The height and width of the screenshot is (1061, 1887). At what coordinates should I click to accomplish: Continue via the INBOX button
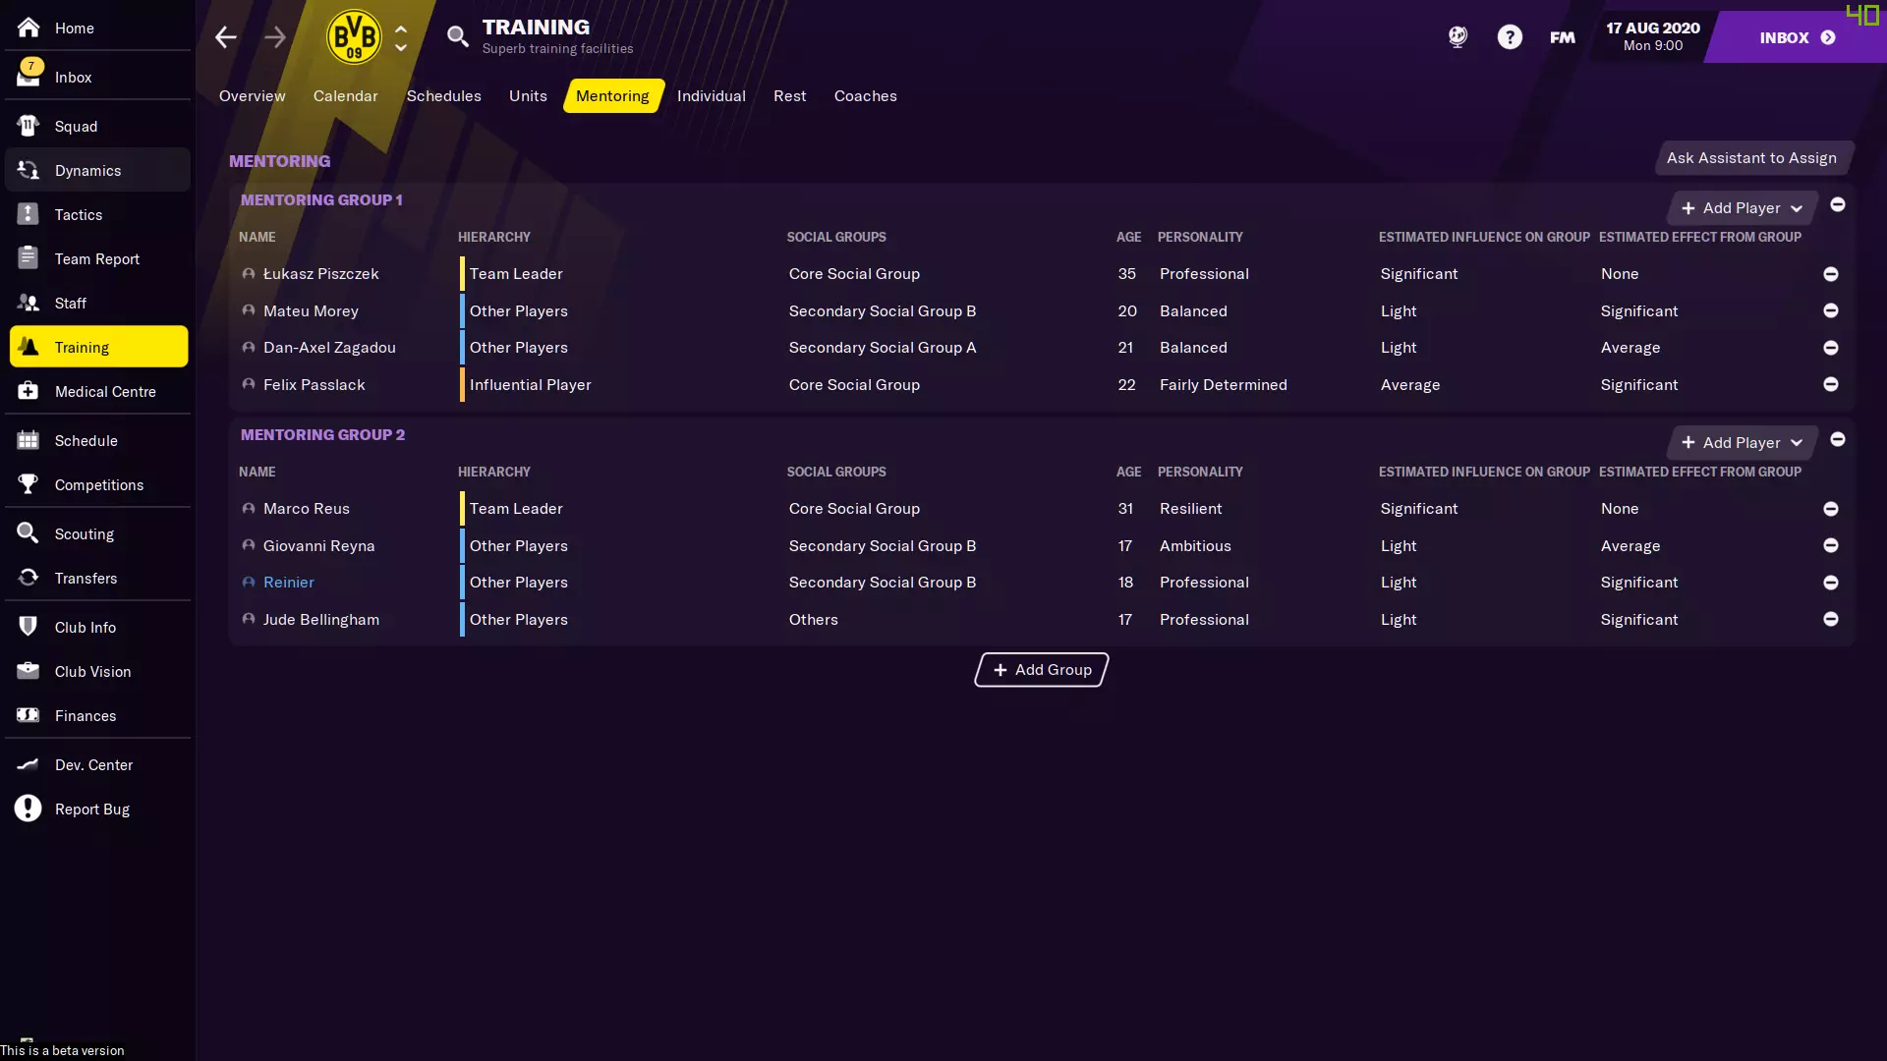[1796, 37]
